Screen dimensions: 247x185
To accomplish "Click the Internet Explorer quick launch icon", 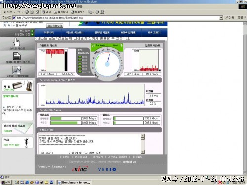I will pyautogui.click(x=27, y=182).
